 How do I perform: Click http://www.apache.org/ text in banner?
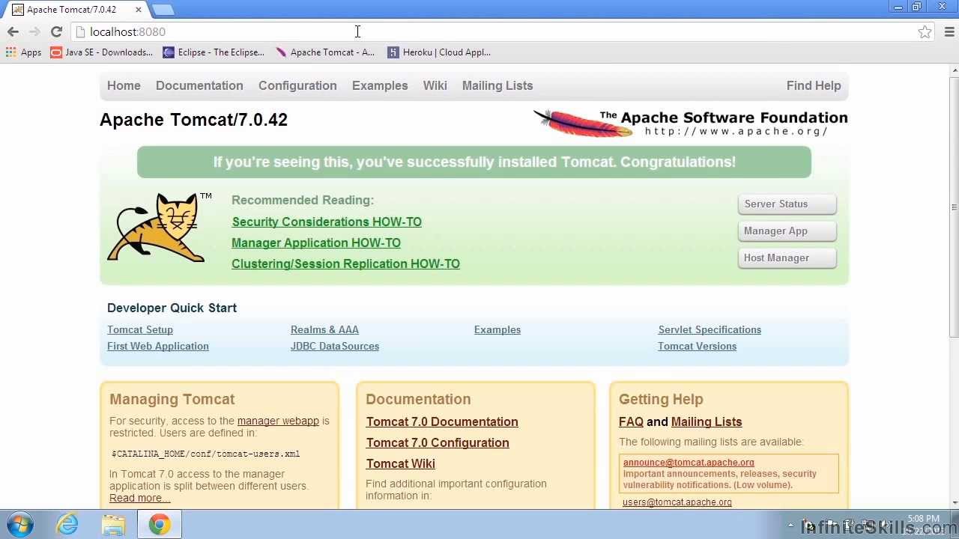(x=736, y=131)
